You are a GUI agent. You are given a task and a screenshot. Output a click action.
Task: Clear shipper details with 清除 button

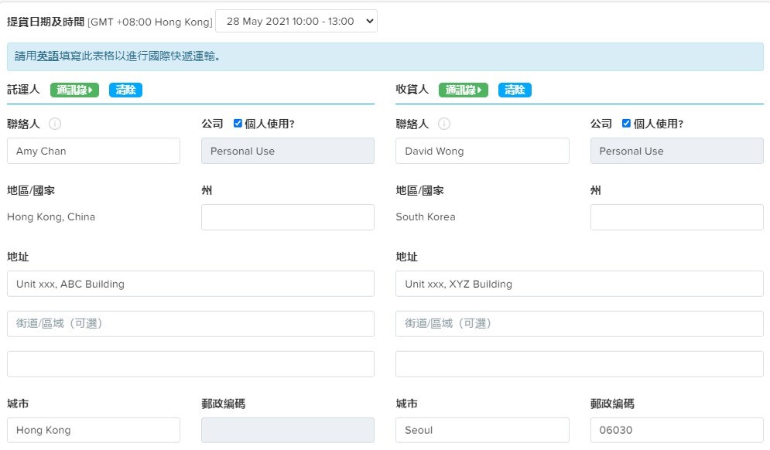[125, 90]
